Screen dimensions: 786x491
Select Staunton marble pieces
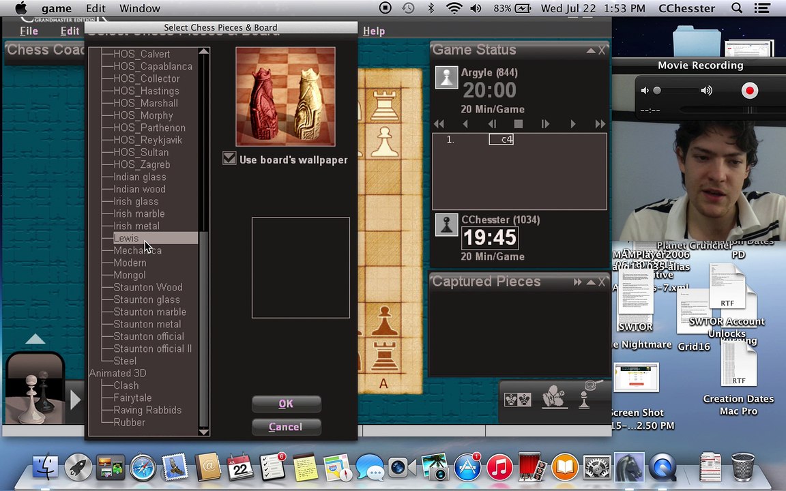tap(149, 312)
